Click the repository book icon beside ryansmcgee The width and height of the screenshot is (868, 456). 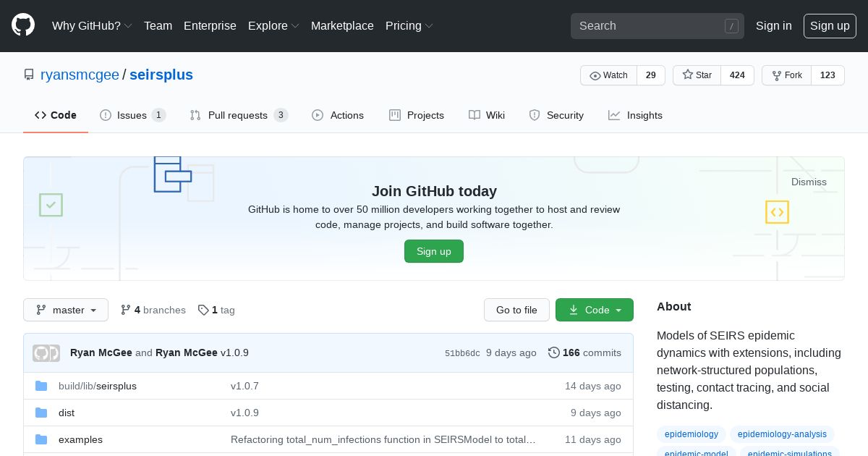[29, 75]
